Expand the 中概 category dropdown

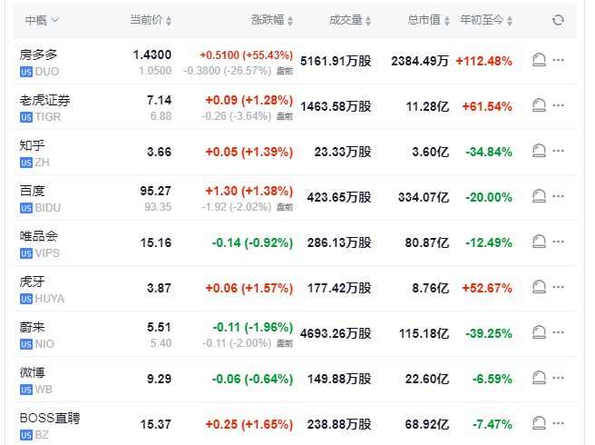(x=42, y=20)
